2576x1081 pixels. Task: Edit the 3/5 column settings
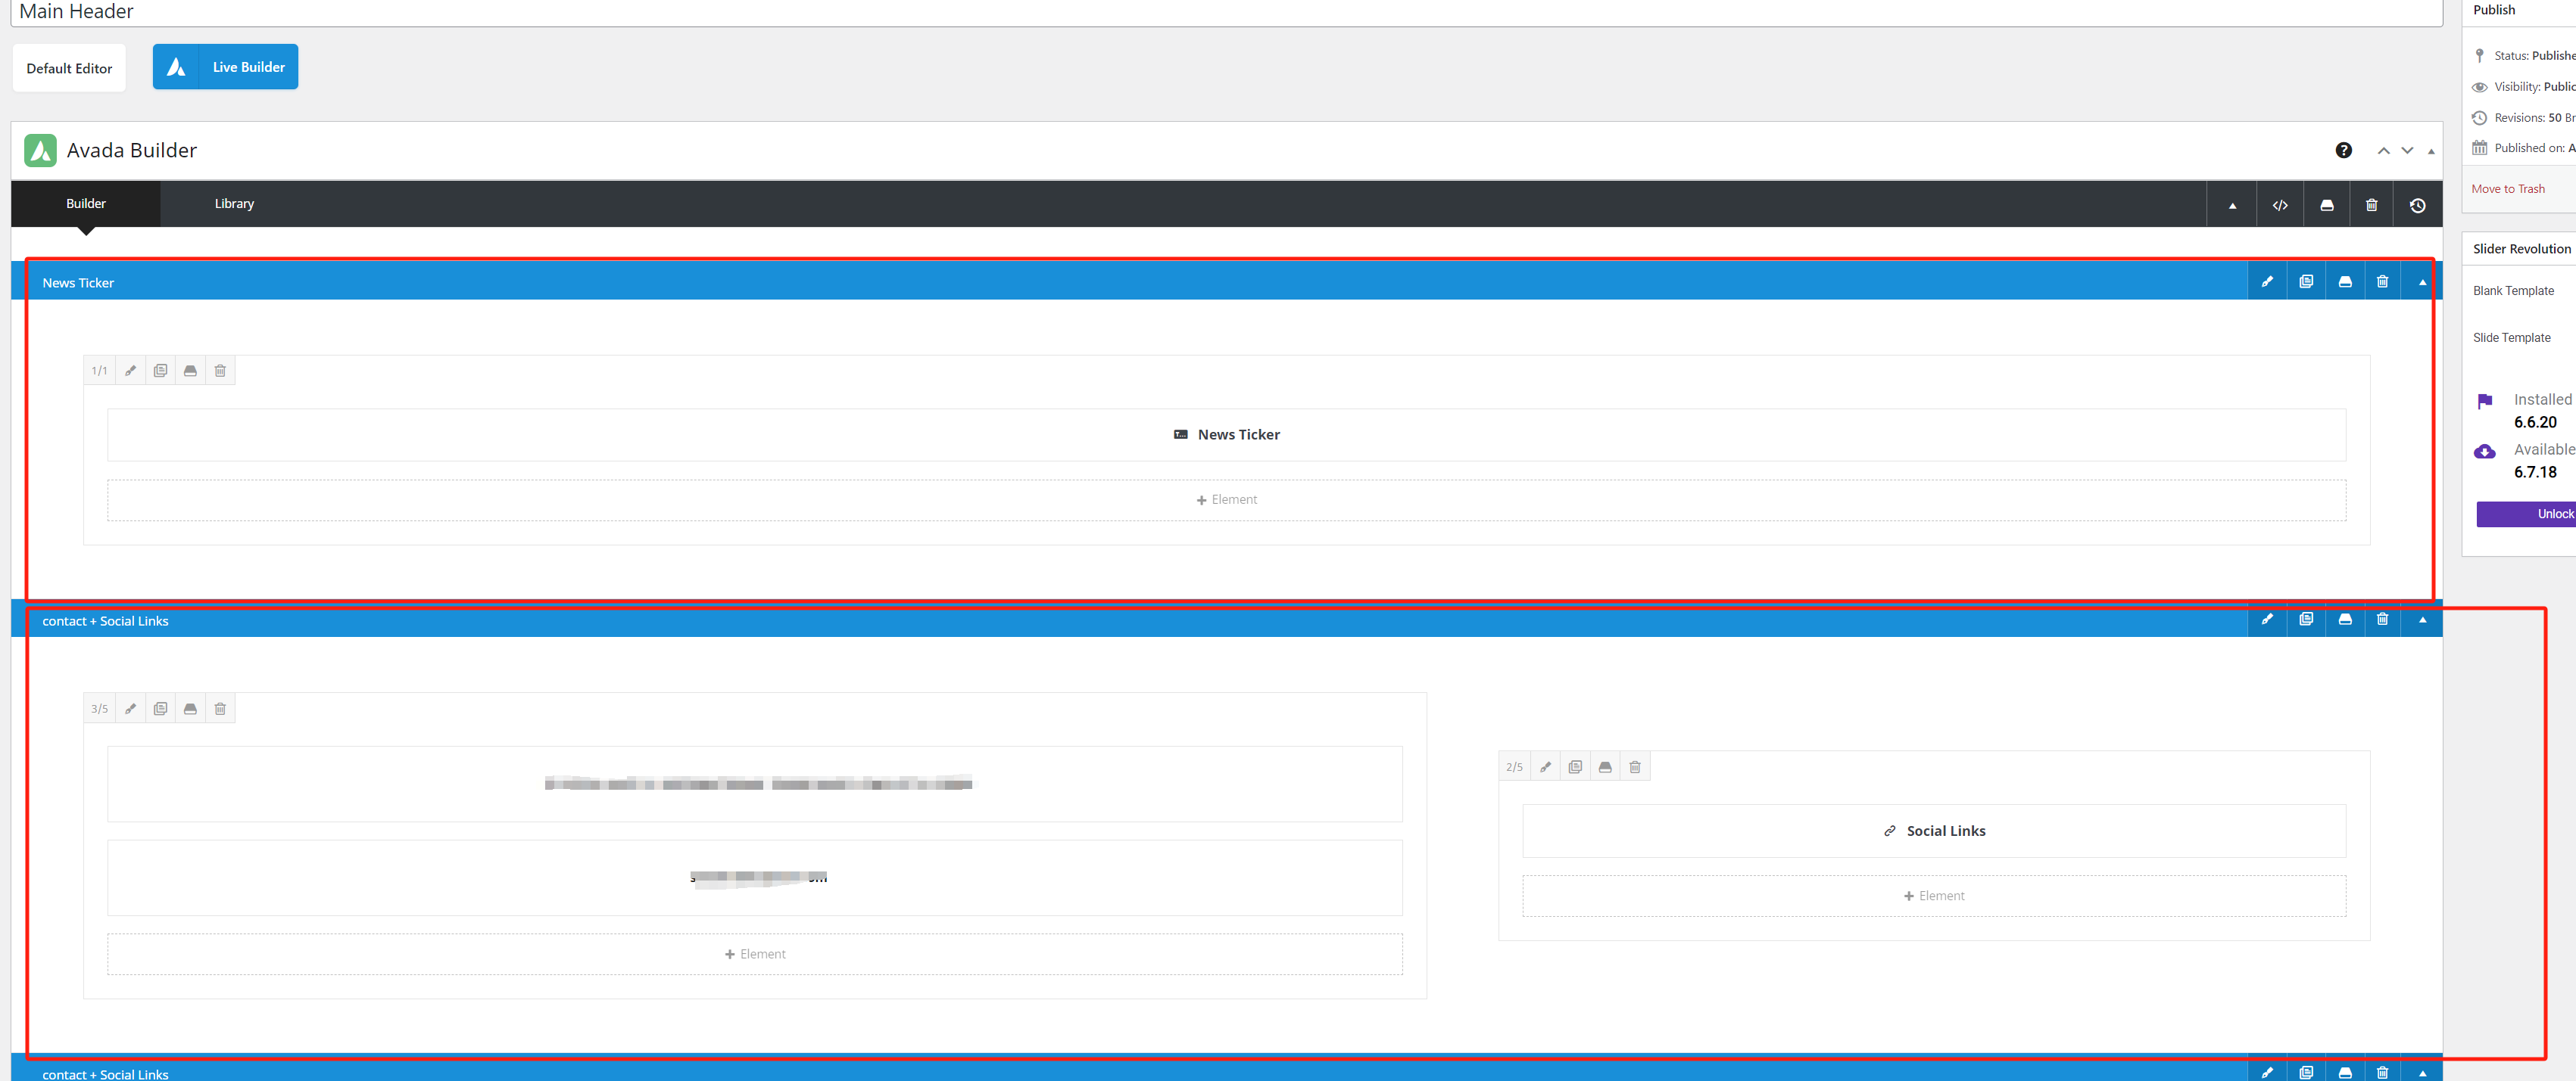(x=130, y=708)
